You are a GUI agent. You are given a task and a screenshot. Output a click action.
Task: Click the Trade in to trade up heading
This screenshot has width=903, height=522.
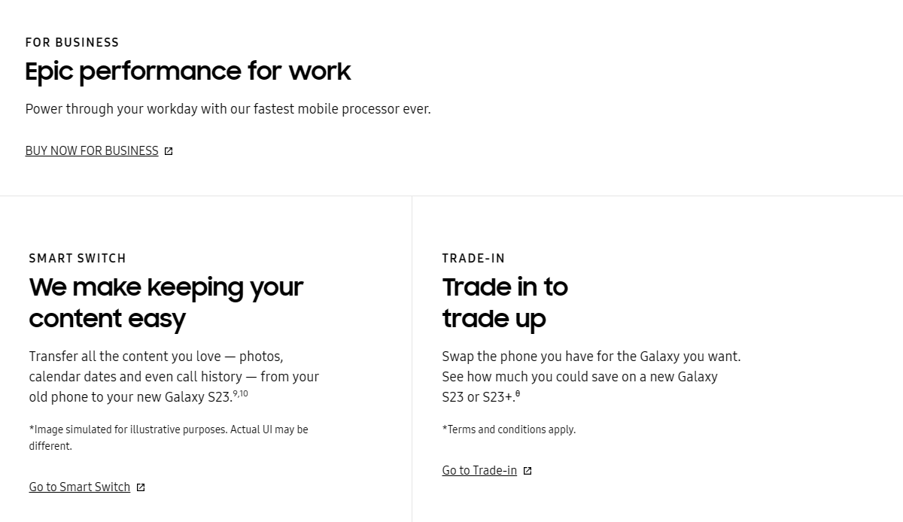tap(505, 302)
